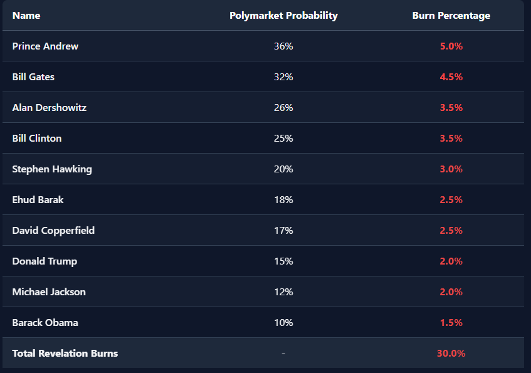Click the Bill Clinton row name
531x373 pixels.
coord(36,138)
